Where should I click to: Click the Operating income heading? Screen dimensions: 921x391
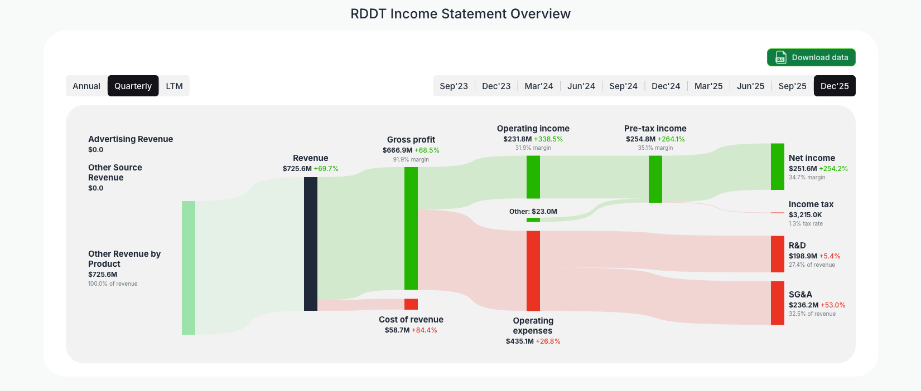click(x=533, y=129)
